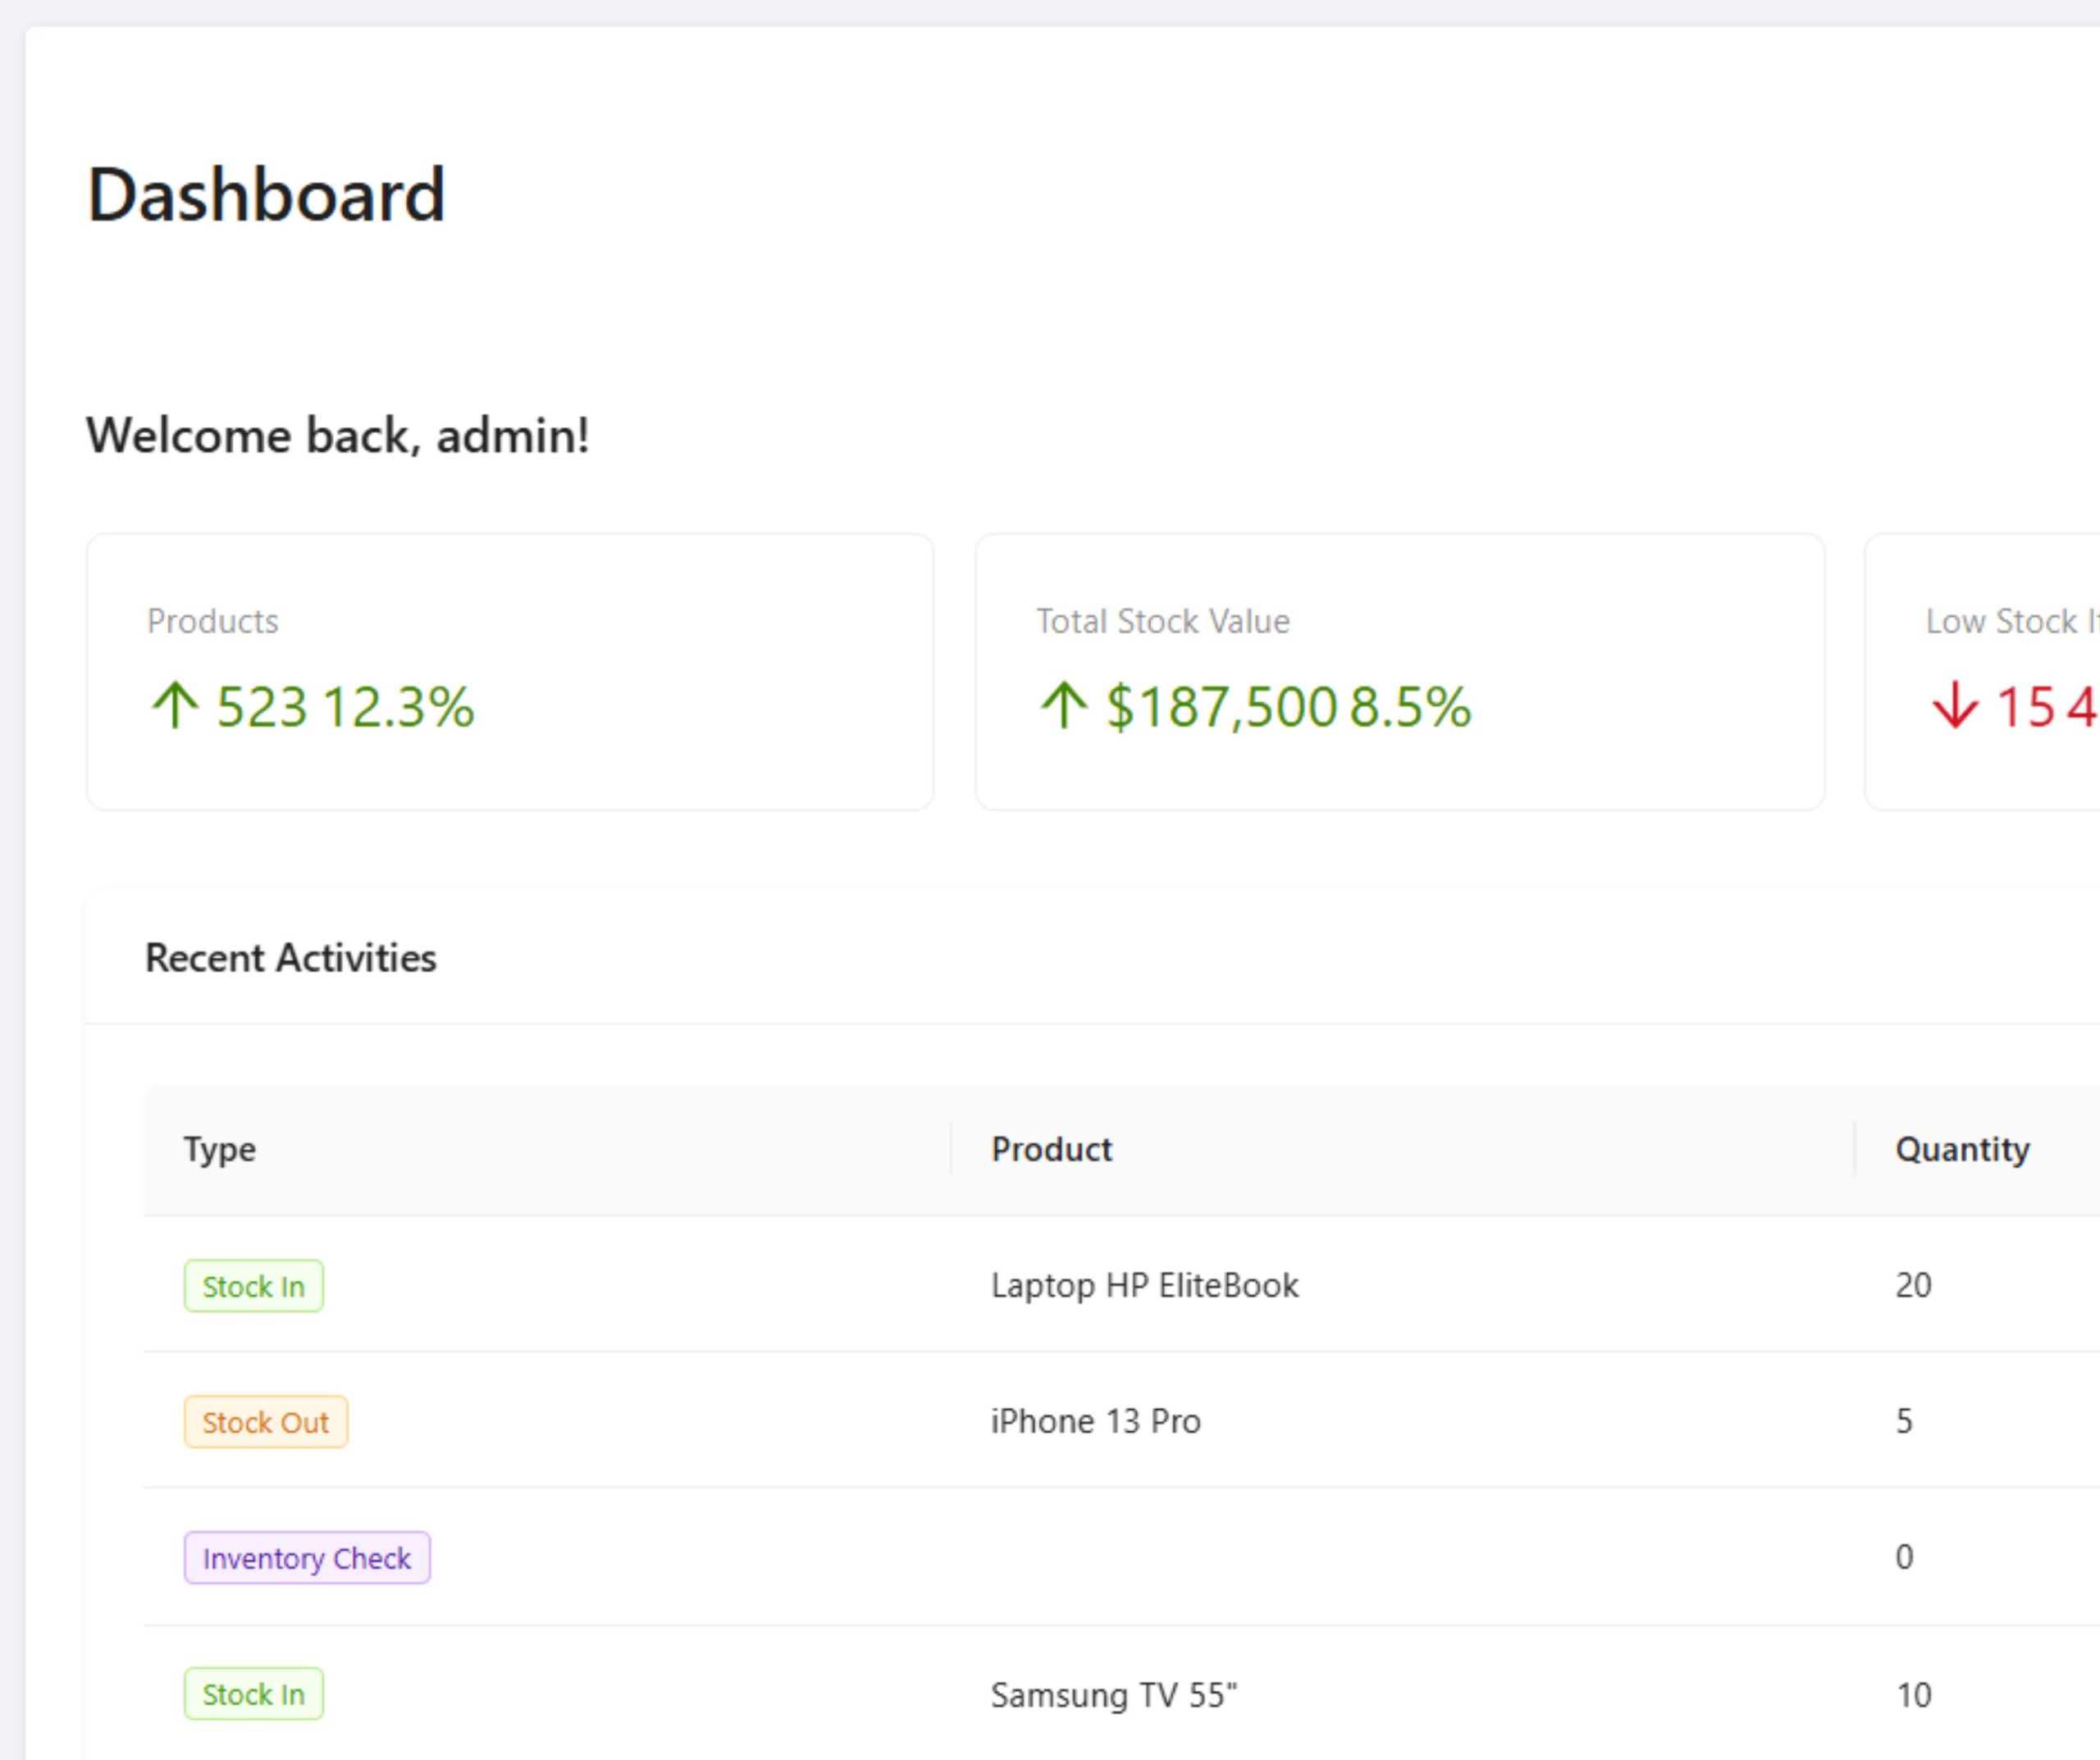
Task: Click the "iPhone 13 Pro" product cell
Action: 1096,1421
